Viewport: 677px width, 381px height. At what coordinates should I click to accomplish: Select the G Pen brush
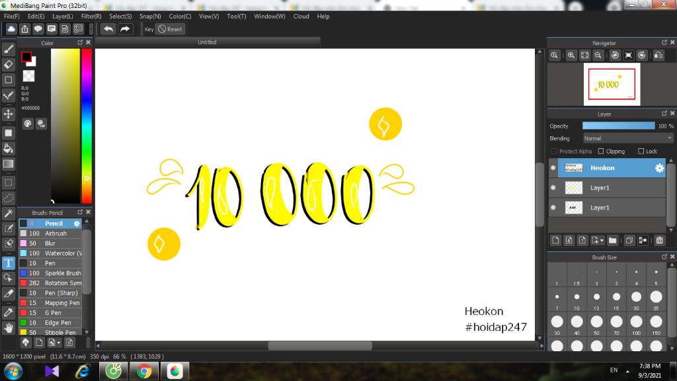click(x=50, y=313)
